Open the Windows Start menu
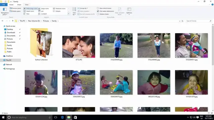214x120 pixels. coord(3,117)
